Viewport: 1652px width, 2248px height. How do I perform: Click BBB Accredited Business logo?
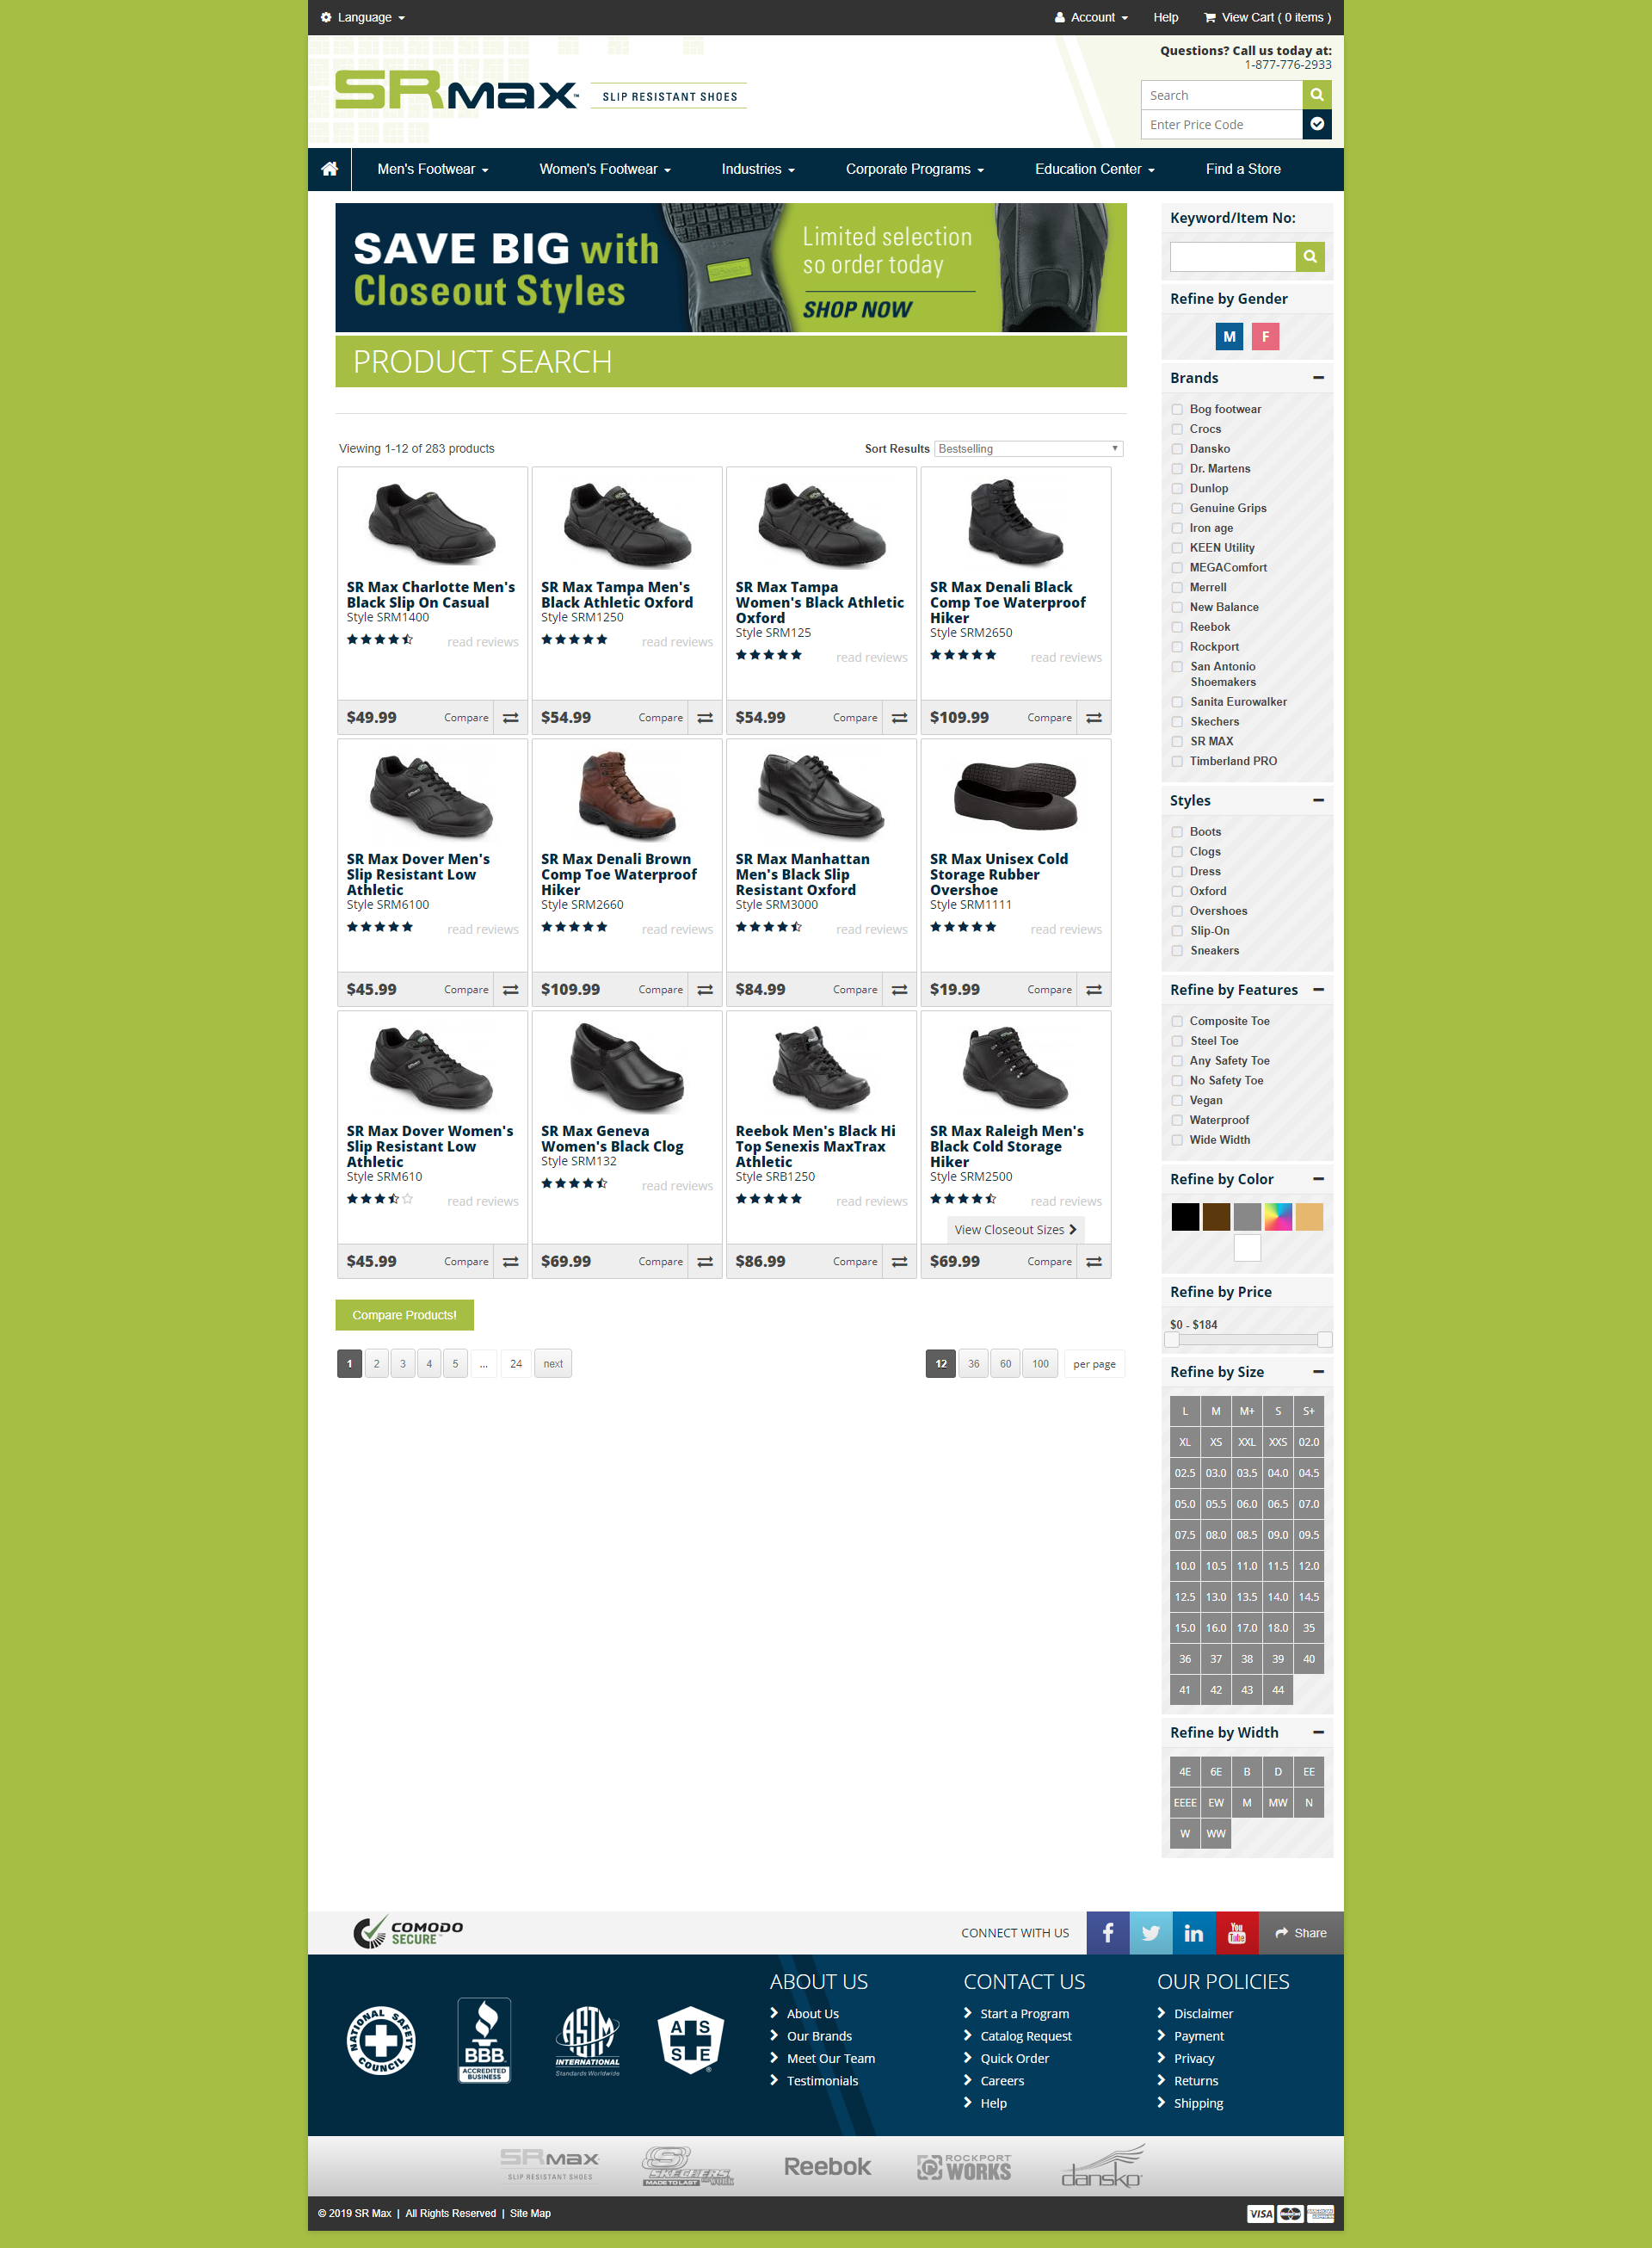484,2040
